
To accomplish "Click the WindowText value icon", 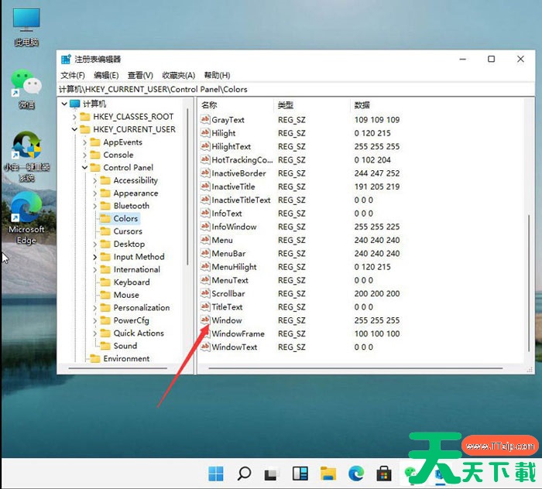I will pos(205,347).
